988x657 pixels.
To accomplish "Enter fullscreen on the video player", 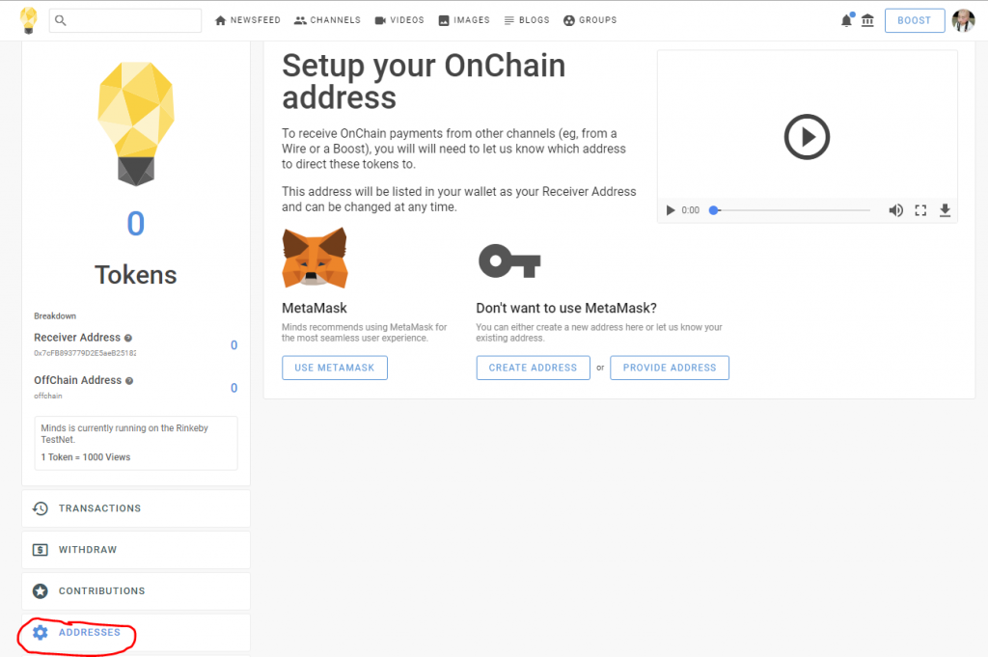I will pyautogui.click(x=920, y=210).
